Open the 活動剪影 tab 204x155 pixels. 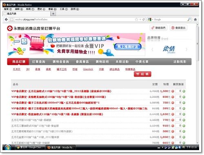click(x=180, y=62)
